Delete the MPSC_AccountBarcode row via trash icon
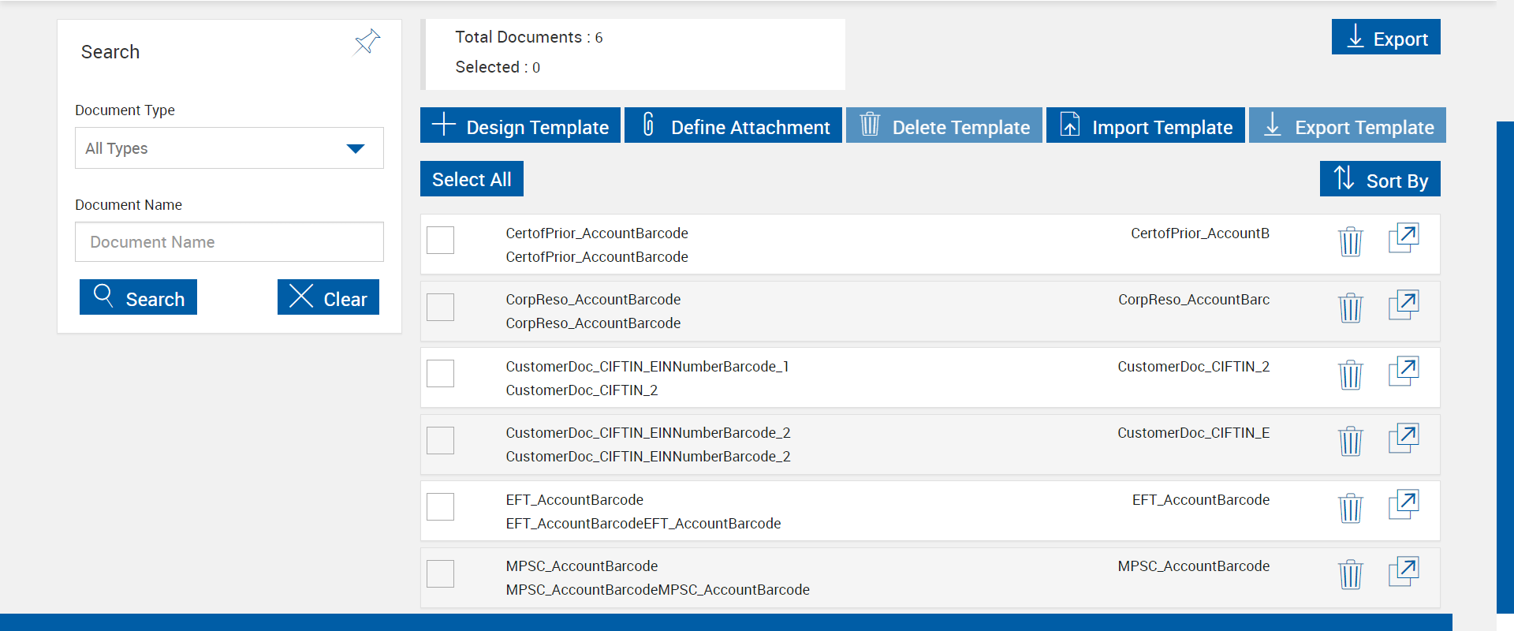The width and height of the screenshot is (1514, 631). point(1351,574)
